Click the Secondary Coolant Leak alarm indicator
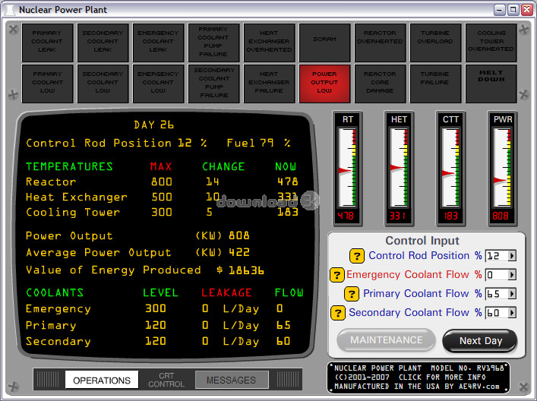The image size is (537, 401). 103,43
